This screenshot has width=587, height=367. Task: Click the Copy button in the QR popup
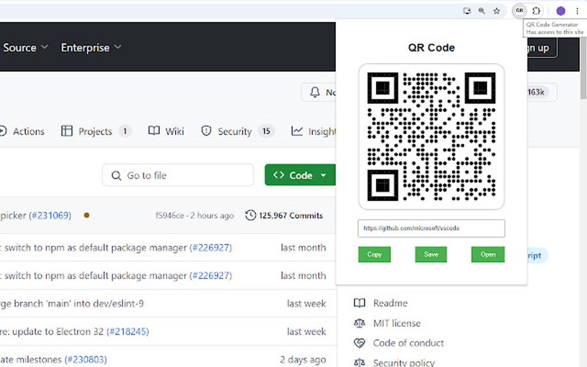click(x=374, y=254)
